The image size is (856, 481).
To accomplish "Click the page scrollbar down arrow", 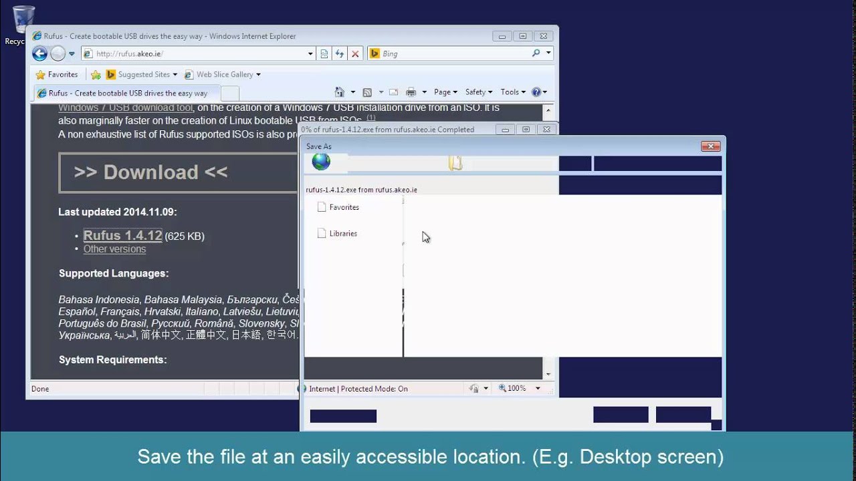I will (x=548, y=375).
